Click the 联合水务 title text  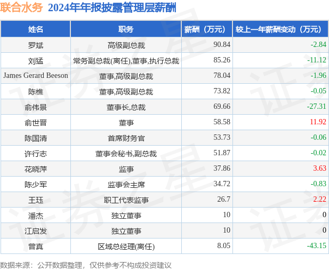(x=21, y=7)
